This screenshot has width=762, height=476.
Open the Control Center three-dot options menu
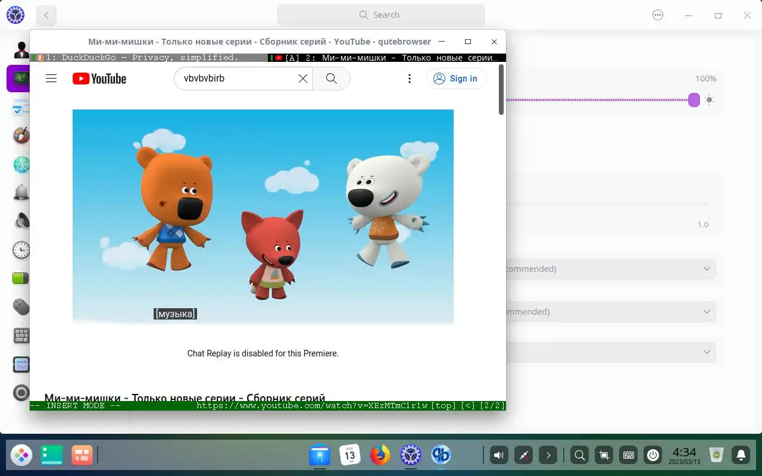tap(658, 15)
